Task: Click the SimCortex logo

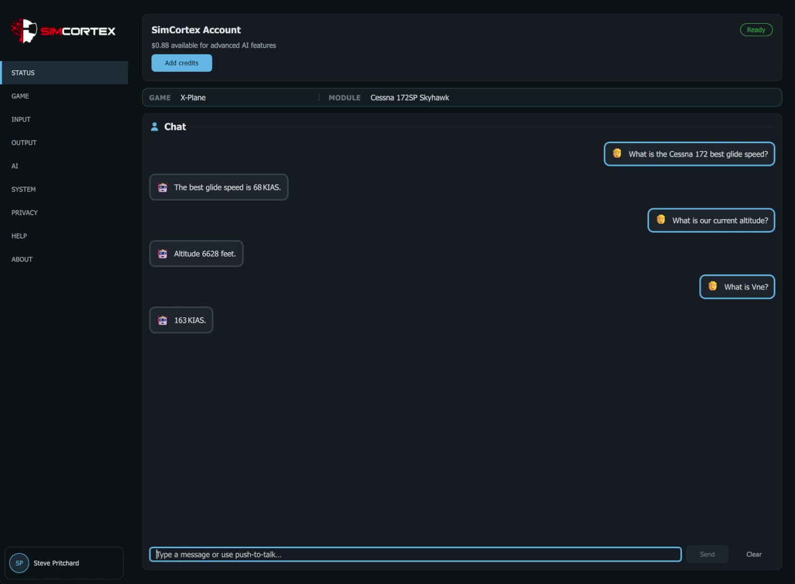Action: pos(63,31)
